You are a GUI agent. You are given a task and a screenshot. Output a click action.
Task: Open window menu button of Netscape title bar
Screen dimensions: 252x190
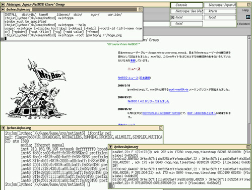point(3,5)
